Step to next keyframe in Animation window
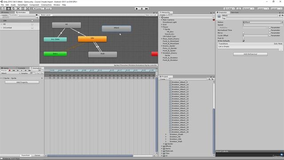The height and width of the screenshot is (160, 284). [x=26, y=71]
